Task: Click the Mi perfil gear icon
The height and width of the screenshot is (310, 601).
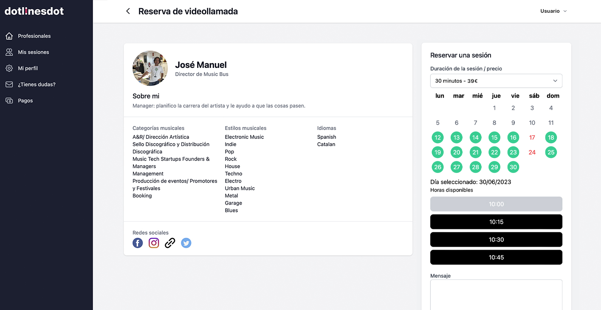Action: click(9, 68)
